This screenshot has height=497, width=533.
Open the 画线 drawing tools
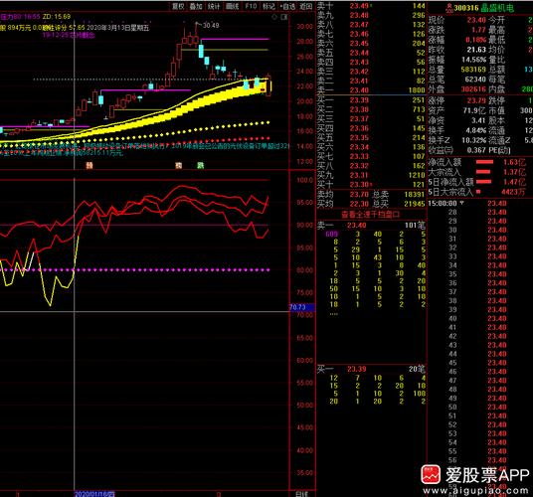(232, 6)
